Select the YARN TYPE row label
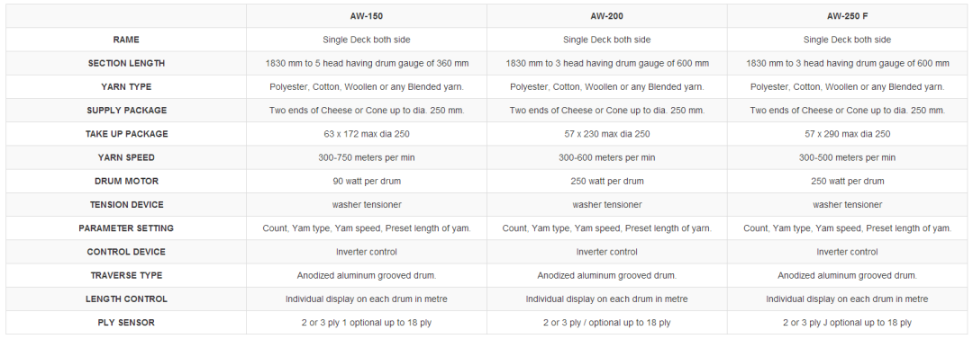Image resolution: width=973 pixels, height=339 pixels. click(126, 86)
